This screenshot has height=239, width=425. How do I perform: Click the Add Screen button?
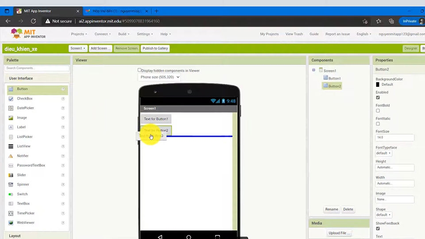tap(100, 48)
